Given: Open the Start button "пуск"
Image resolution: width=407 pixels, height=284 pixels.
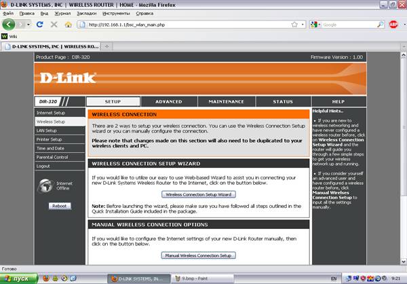Looking at the screenshot, I should (x=19, y=279).
